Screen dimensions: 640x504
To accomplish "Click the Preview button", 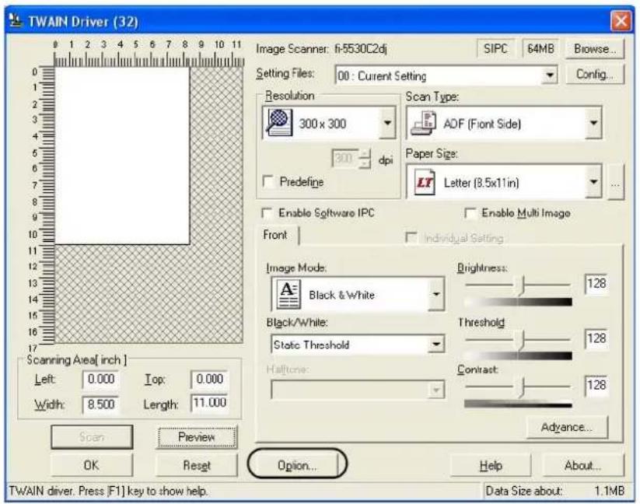I will click(197, 437).
